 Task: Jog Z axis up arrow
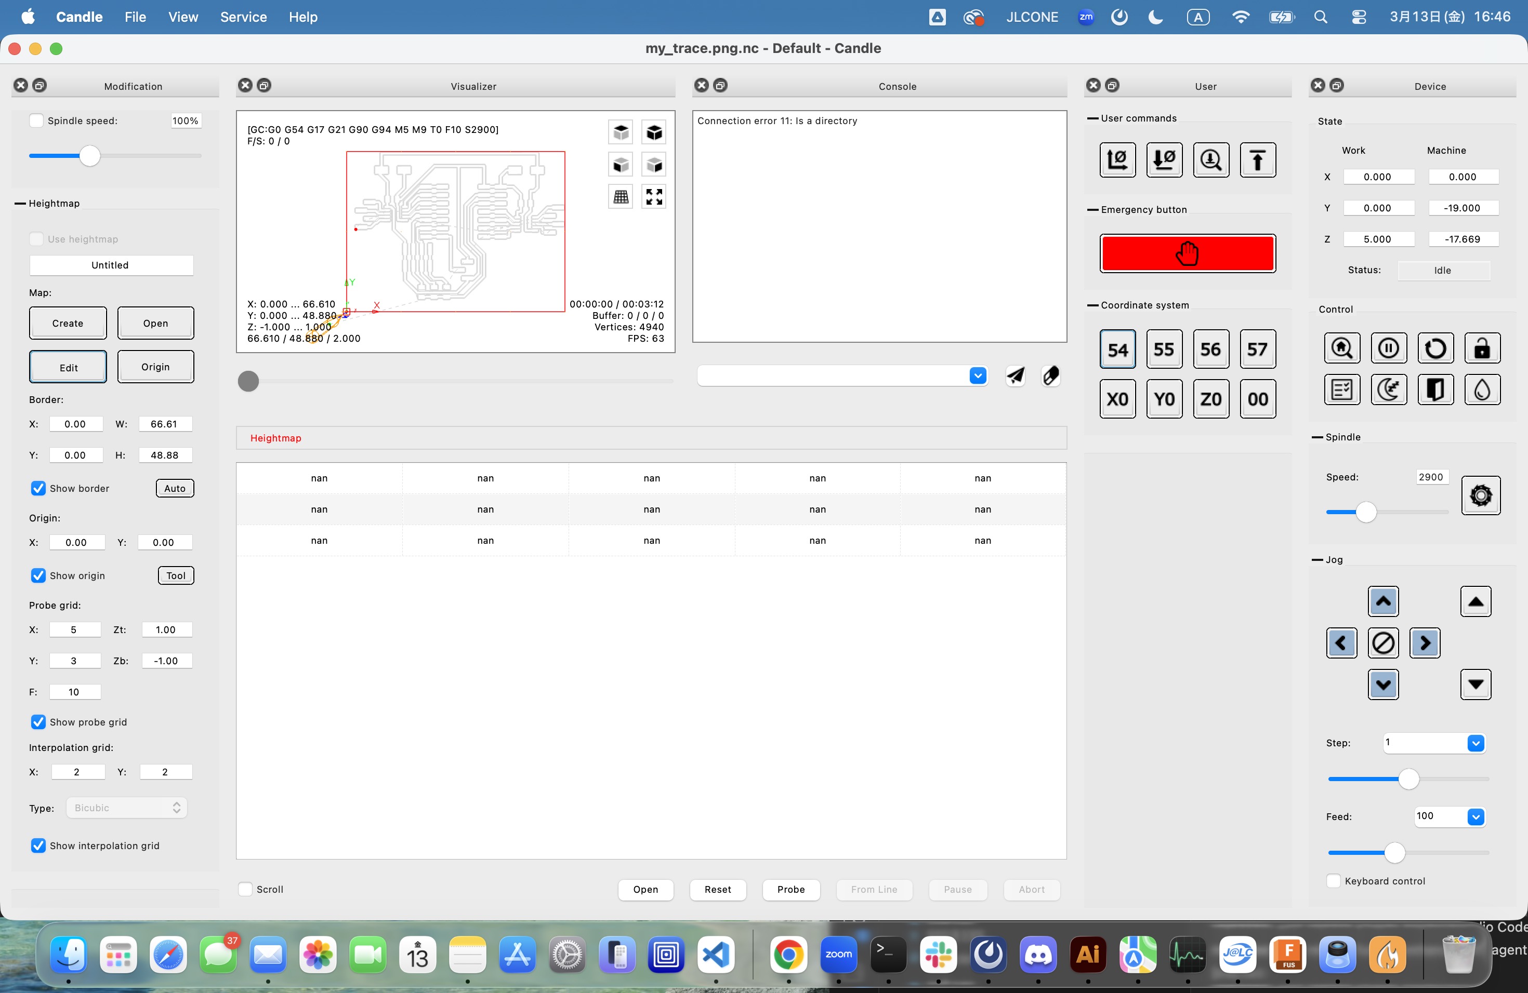(1476, 602)
